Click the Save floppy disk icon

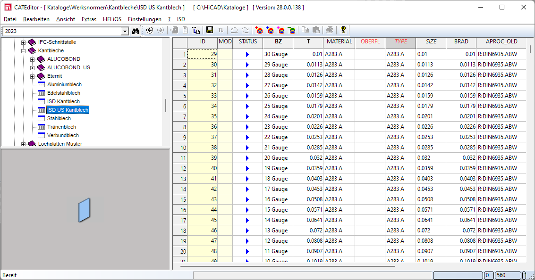click(210, 30)
